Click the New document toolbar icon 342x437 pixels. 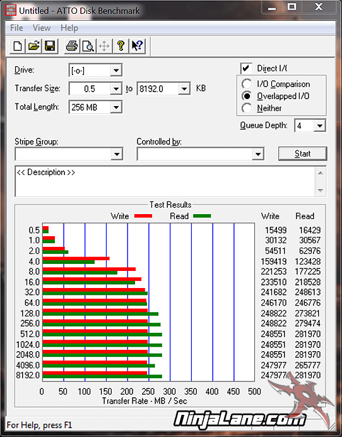18,46
